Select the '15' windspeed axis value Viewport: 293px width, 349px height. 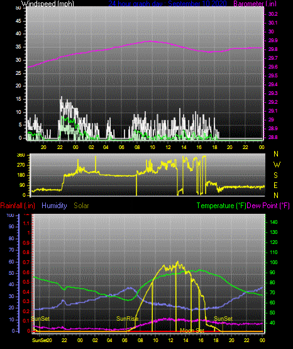click(18, 99)
